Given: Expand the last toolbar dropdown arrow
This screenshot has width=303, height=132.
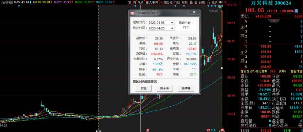Looking at the screenshot, I should tap(225, 2).
